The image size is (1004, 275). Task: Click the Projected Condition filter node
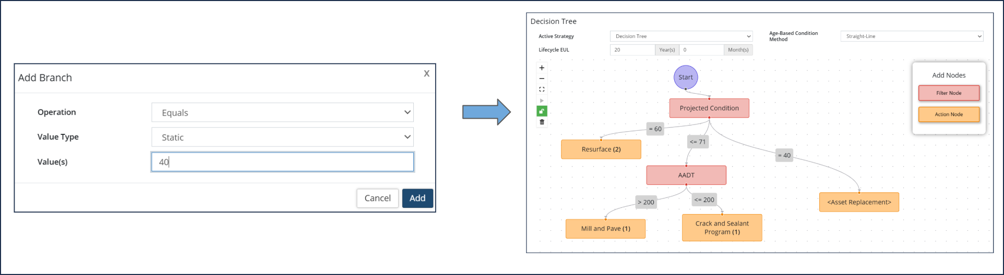(709, 108)
